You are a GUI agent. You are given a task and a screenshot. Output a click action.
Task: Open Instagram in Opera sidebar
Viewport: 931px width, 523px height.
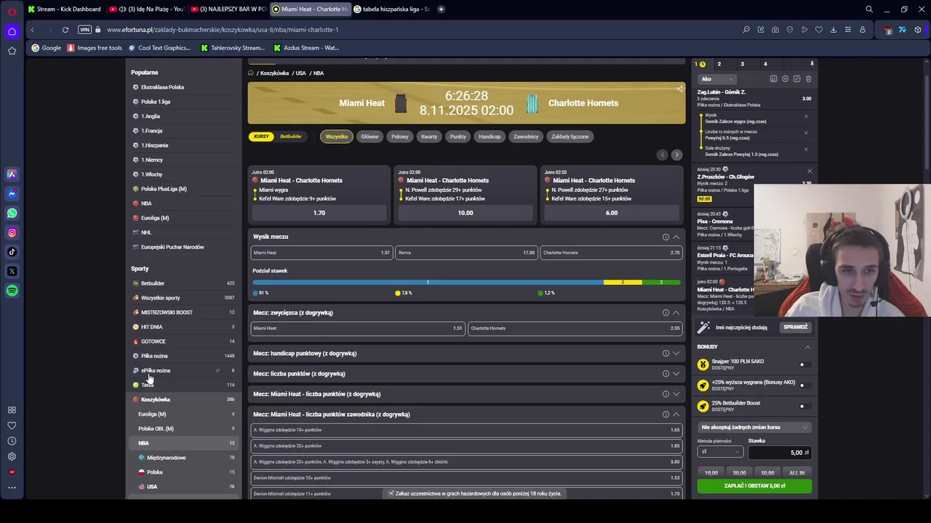[12, 232]
